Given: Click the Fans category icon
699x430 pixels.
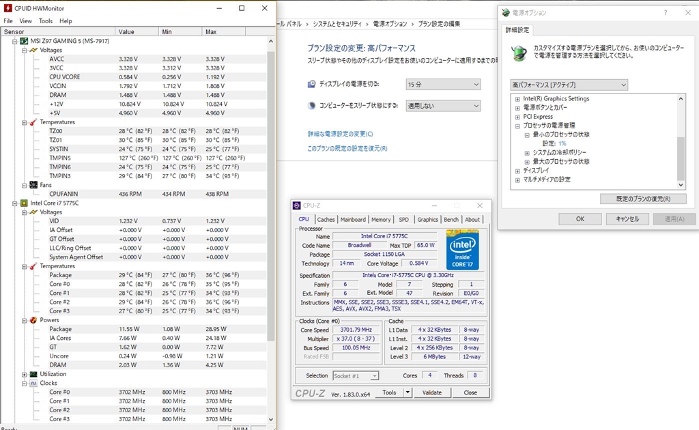Looking at the screenshot, I should (x=33, y=185).
